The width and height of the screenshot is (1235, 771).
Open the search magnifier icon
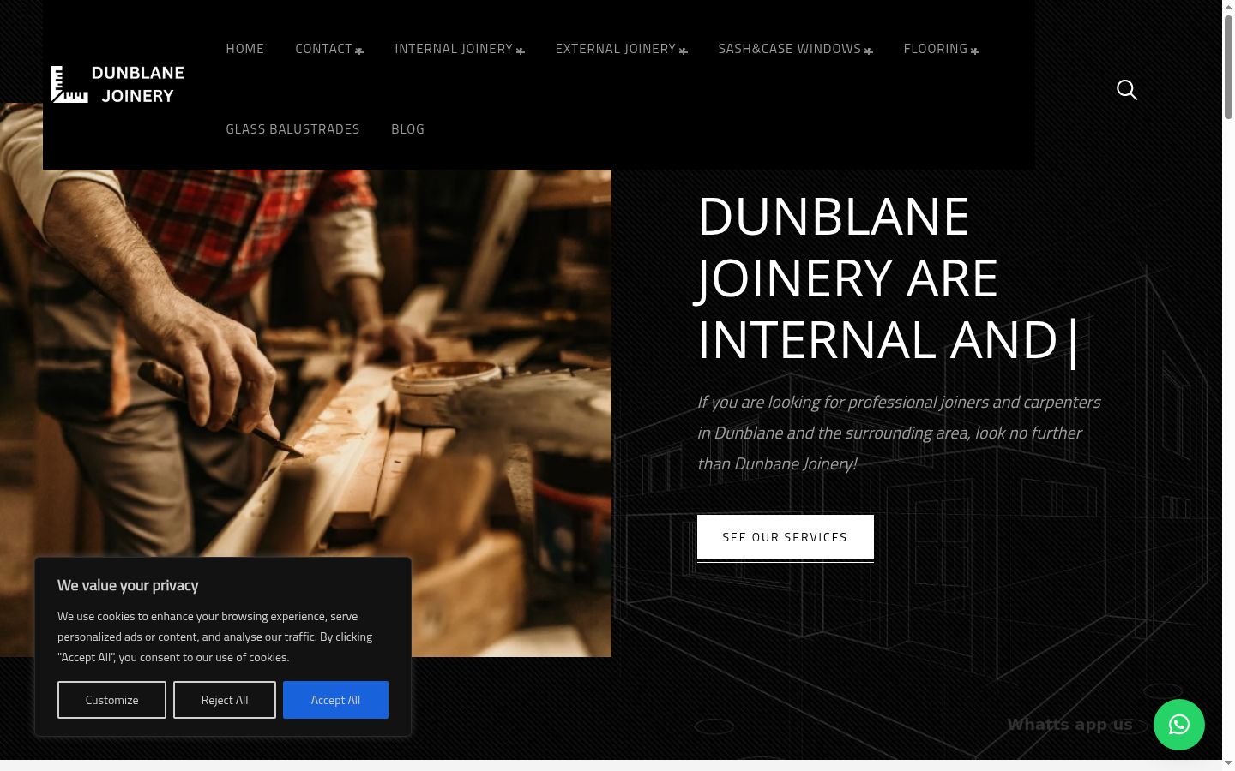click(x=1127, y=90)
